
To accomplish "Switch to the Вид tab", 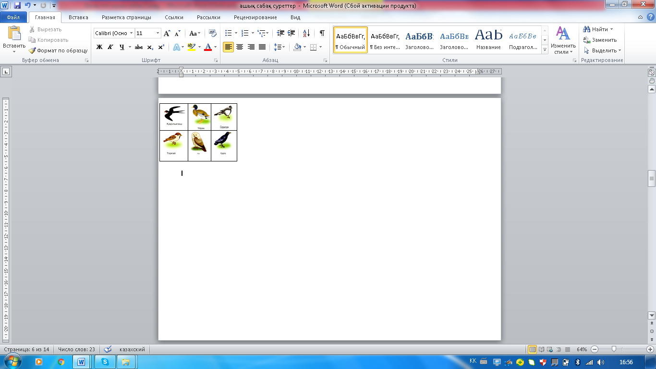I will coord(295,17).
